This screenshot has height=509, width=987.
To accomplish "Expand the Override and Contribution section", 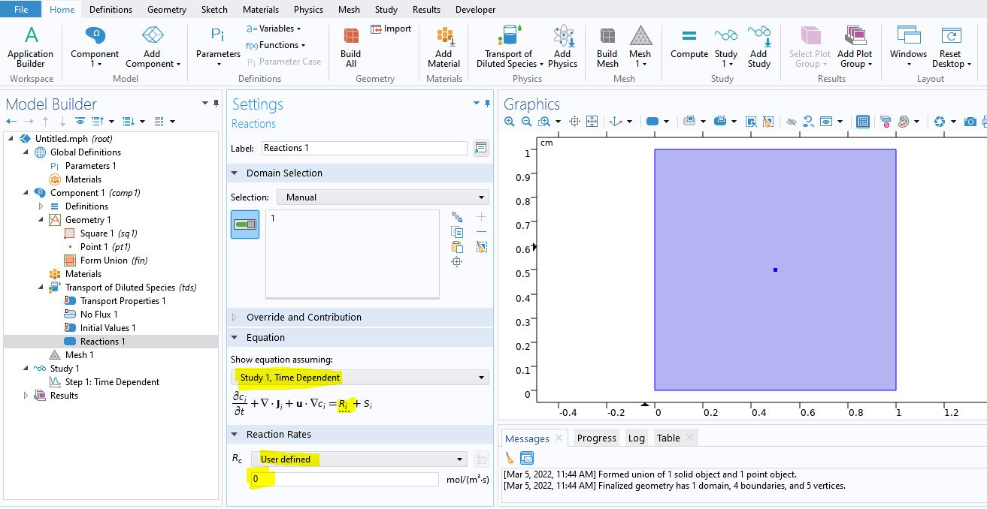I will pyautogui.click(x=304, y=318).
